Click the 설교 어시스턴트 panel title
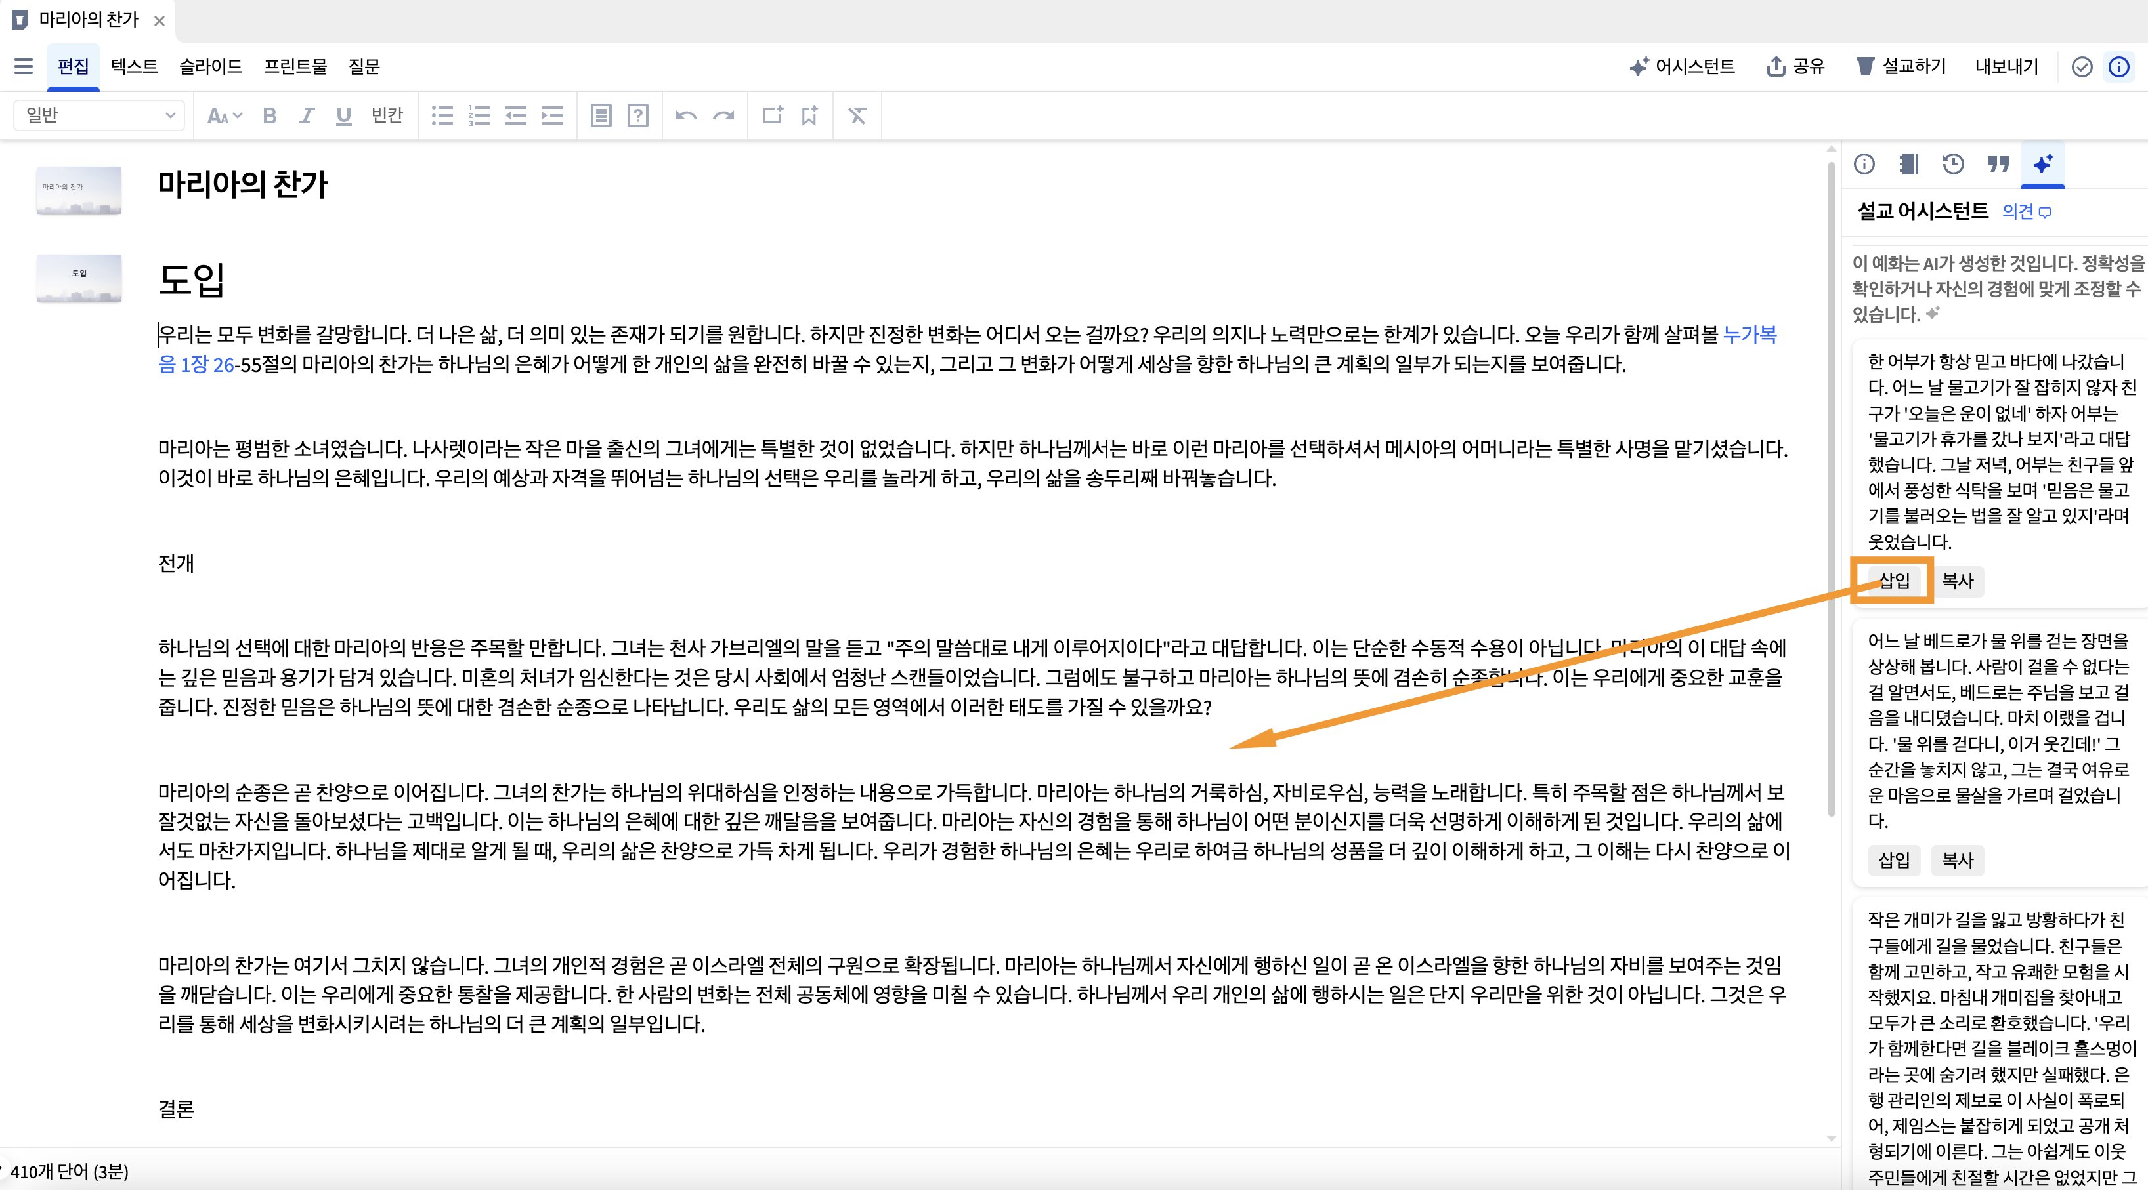The height and width of the screenshot is (1190, 2148). pyautogui.click(x=1923, y=211)
